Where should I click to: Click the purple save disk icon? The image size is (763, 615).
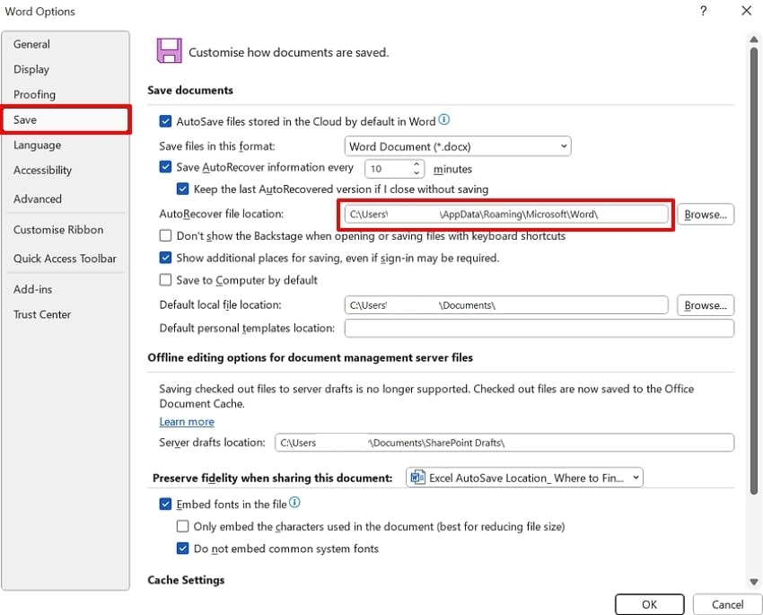169,50
